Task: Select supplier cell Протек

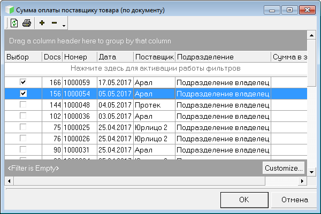Action: point(155,105)
